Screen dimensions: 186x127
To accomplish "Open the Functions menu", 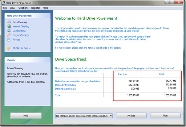I will point(23,8).
